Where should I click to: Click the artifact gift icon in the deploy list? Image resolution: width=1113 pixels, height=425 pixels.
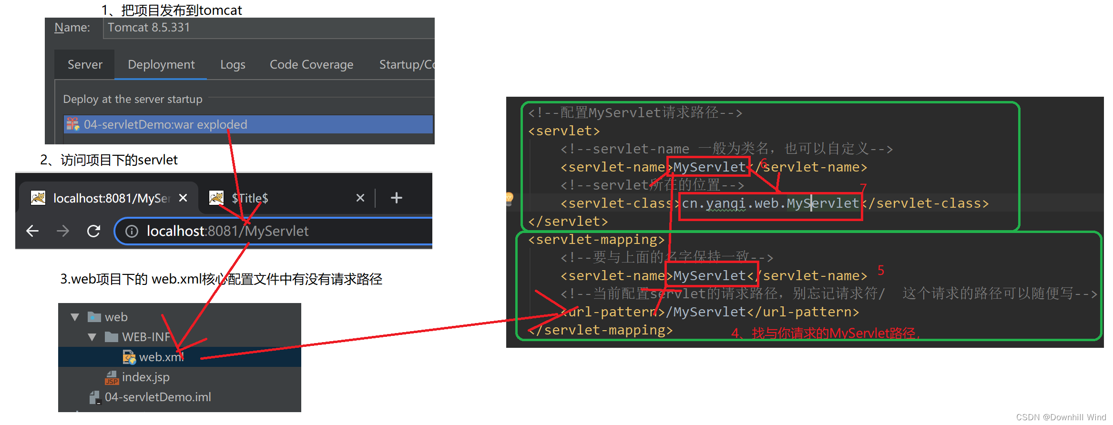[72, 124]
